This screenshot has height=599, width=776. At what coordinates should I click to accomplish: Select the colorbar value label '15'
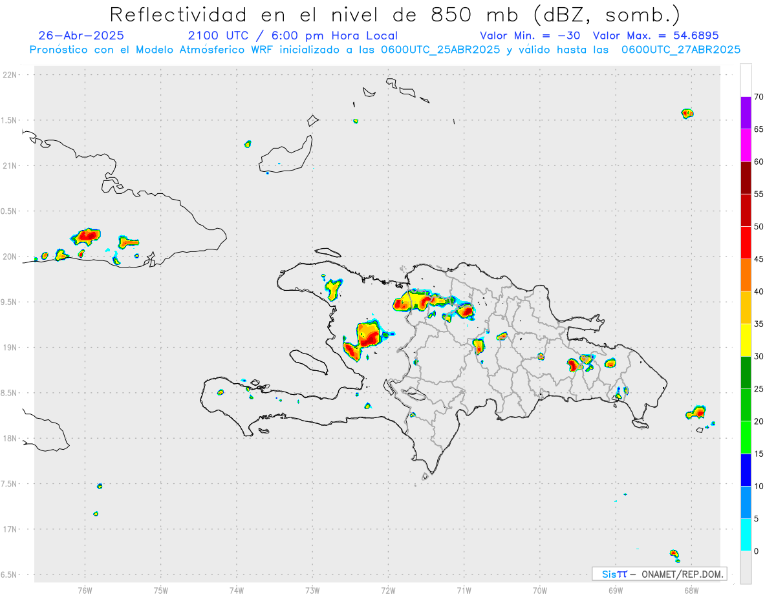coord(759,454)
